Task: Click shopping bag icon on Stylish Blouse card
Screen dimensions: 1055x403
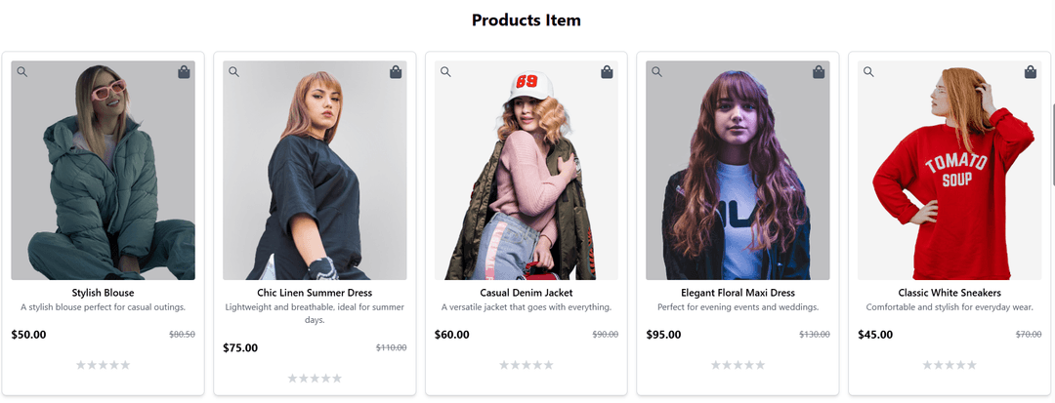Action: click(x=184, y=72)
